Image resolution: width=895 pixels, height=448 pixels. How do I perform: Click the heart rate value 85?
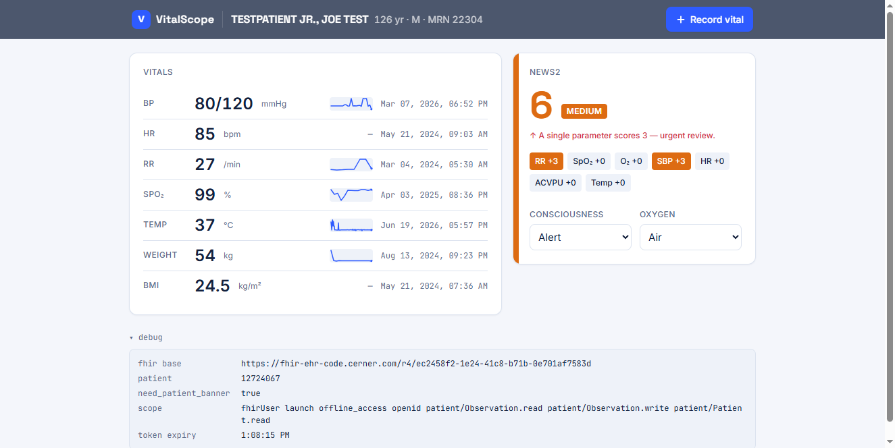pos(205,134)
